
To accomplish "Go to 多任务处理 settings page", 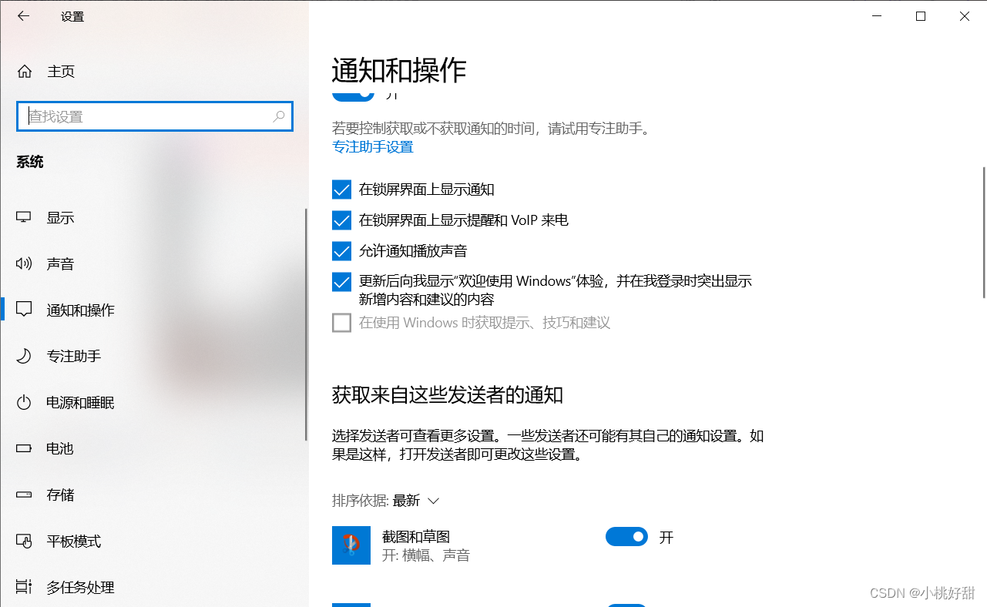I will coord(154,587).
